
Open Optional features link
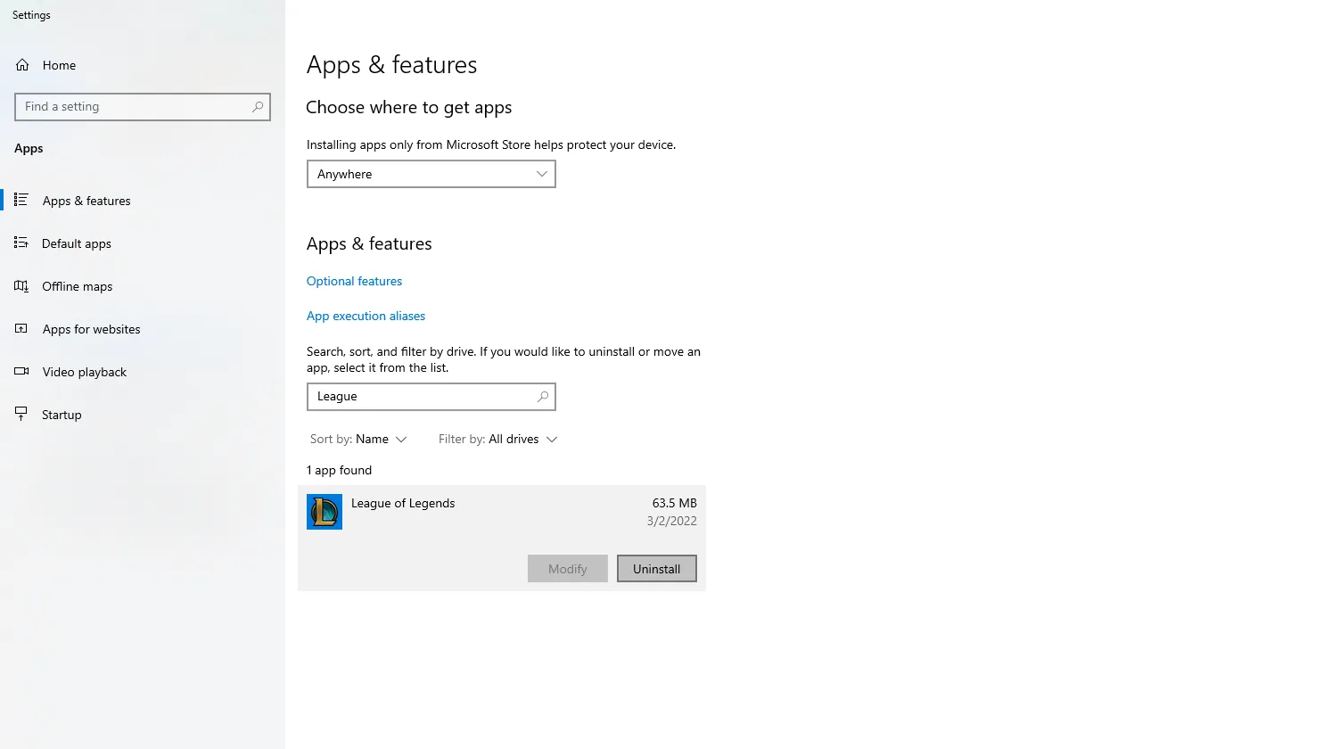[354, 281]
